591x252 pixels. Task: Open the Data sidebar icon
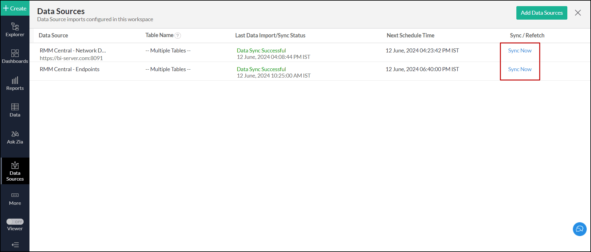(x=15, y=110)
